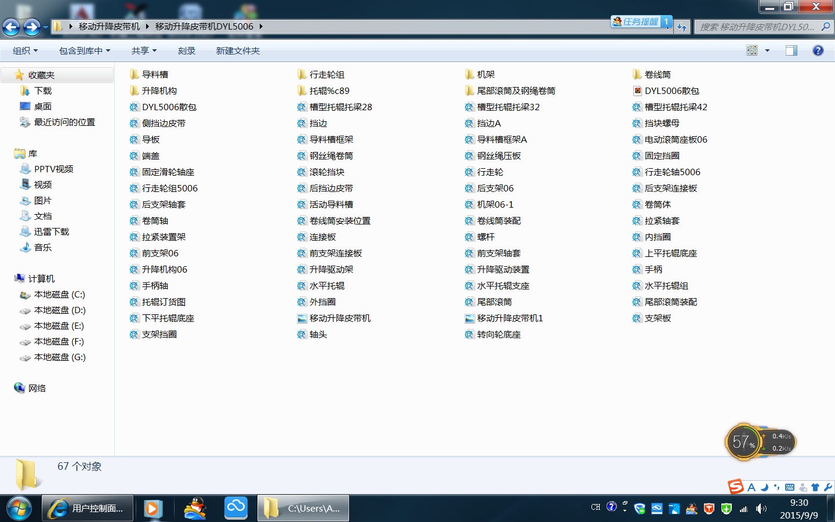
Task: Select the DYL5006散包 file with red icon
Action: click(666, 90)
